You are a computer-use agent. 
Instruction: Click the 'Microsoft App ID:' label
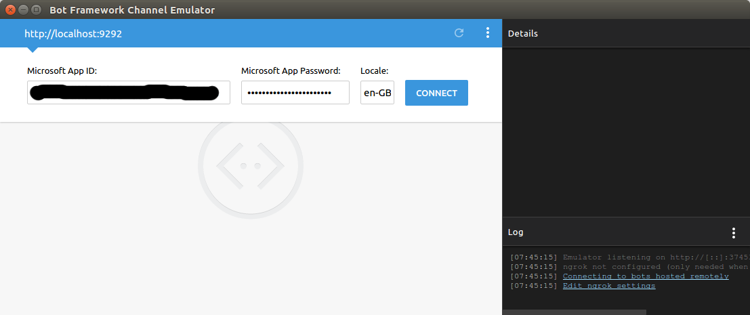tap(62, 71)
